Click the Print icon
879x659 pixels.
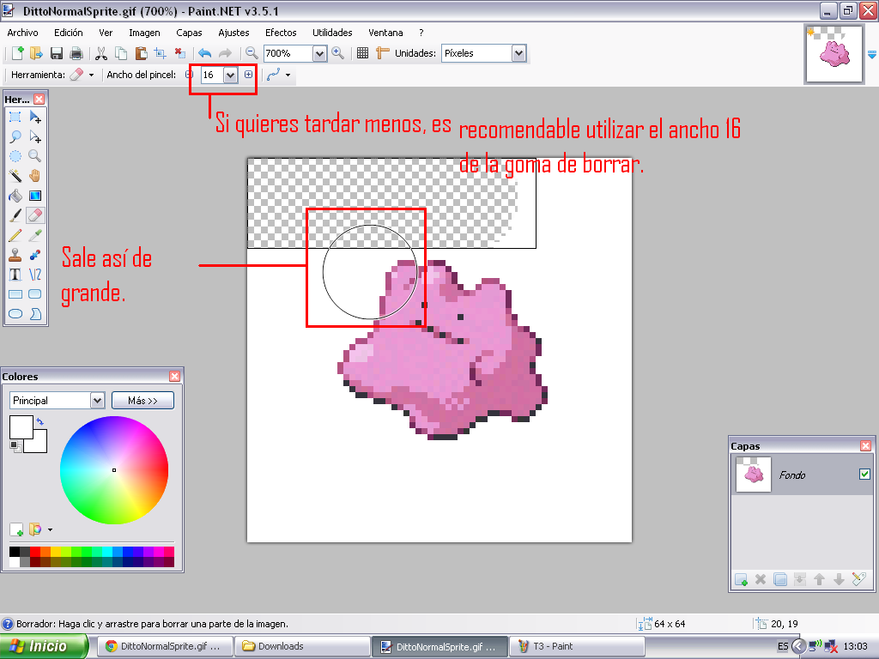(x=76, y=53)
